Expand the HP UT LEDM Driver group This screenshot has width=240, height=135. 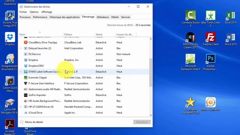click(x=21, y=107)
